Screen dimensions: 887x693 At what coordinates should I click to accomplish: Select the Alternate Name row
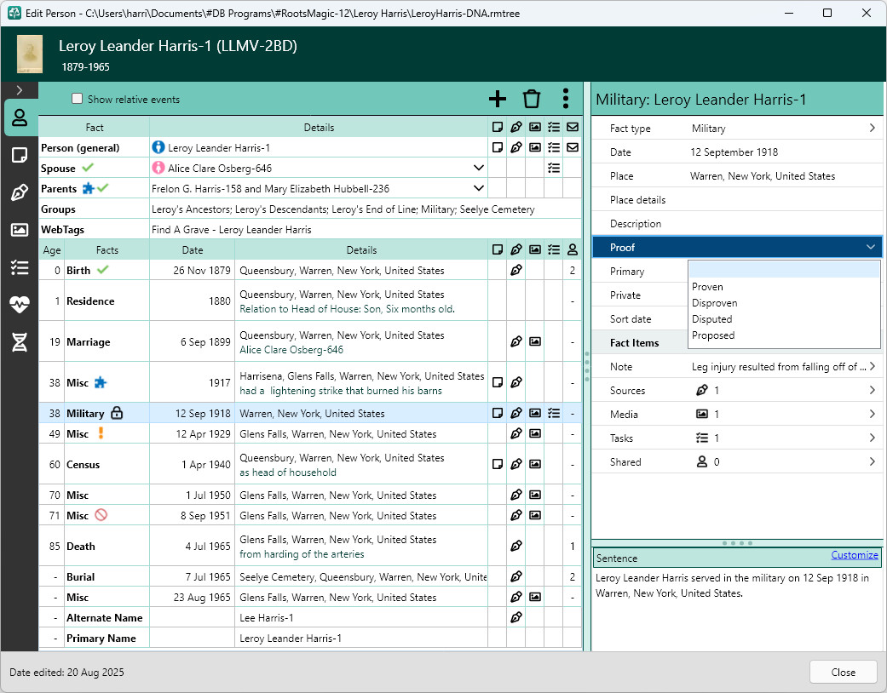coord(310,617)
